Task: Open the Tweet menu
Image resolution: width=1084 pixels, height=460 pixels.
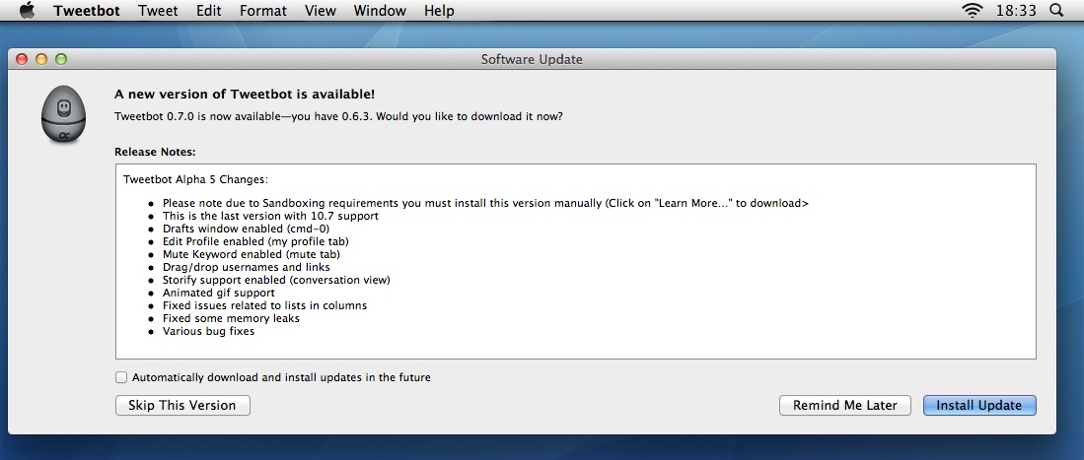Action: click(158, 11)
